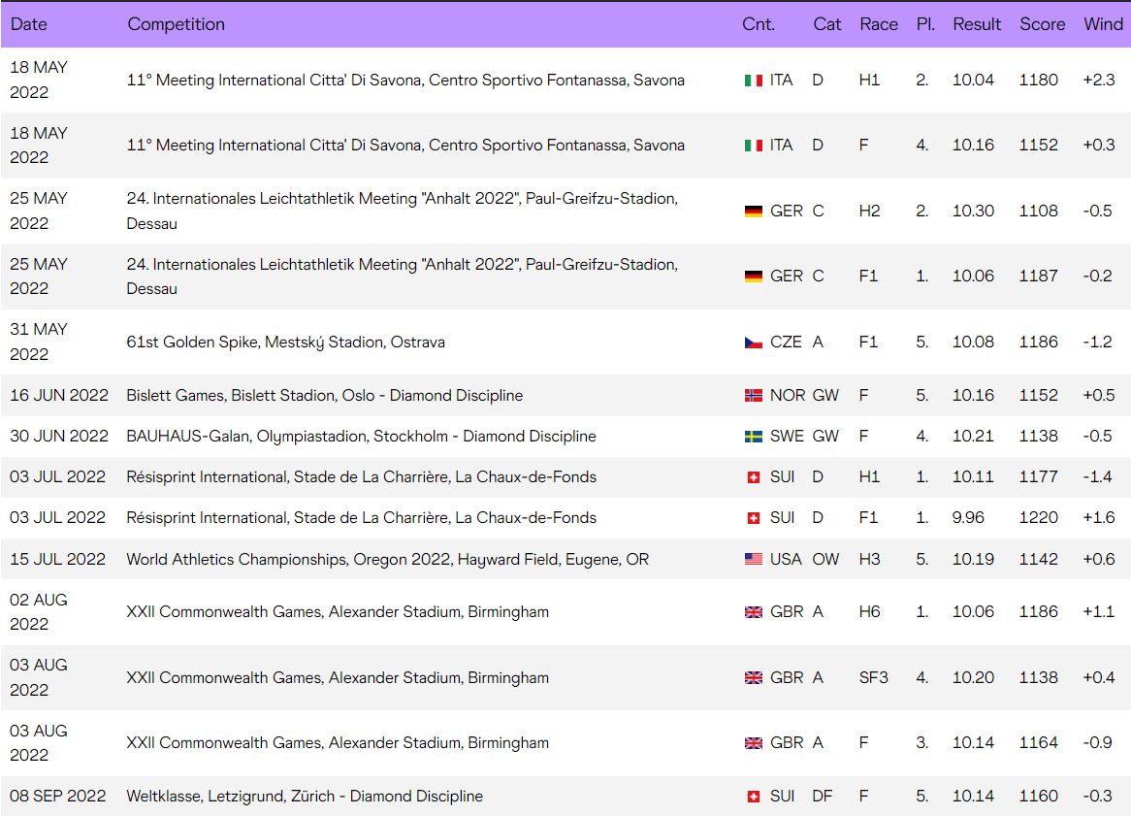Select the 1160 score cell
1131x816 pixels.
1038,796
